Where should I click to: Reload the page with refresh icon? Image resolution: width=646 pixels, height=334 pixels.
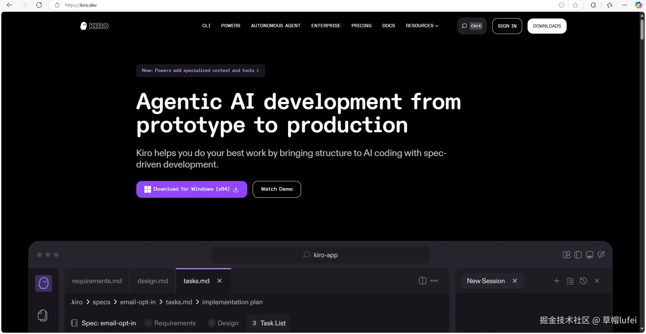tap(39, 5)
